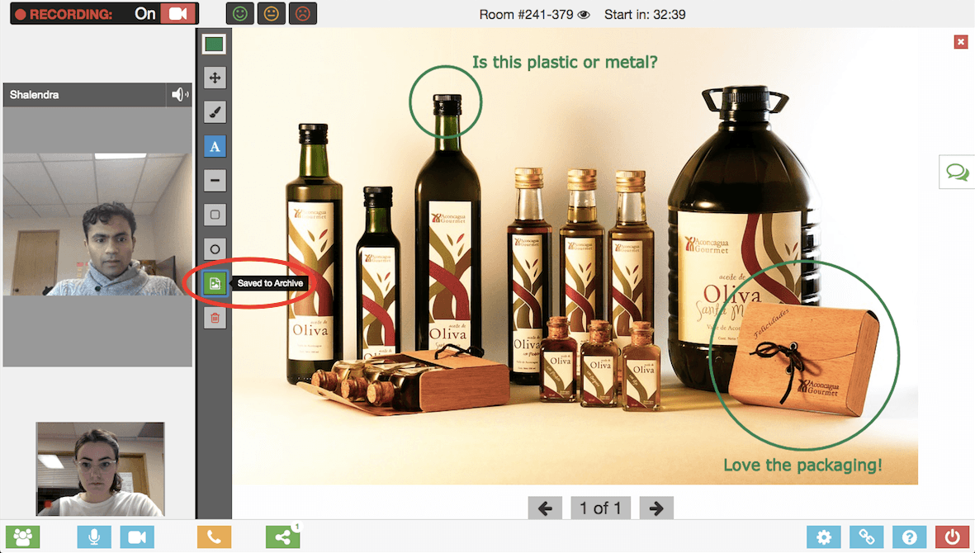Select the Line drawing tool

pos(214,180)
